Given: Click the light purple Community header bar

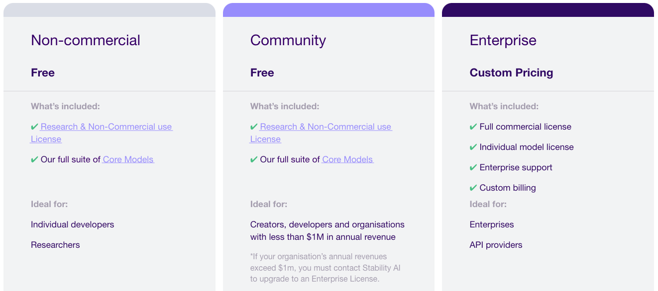Looking at the screenshot, I should pyautogui.click(x=329, y=10).
